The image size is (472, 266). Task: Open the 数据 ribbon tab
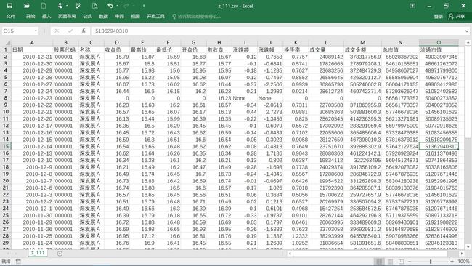103,16
